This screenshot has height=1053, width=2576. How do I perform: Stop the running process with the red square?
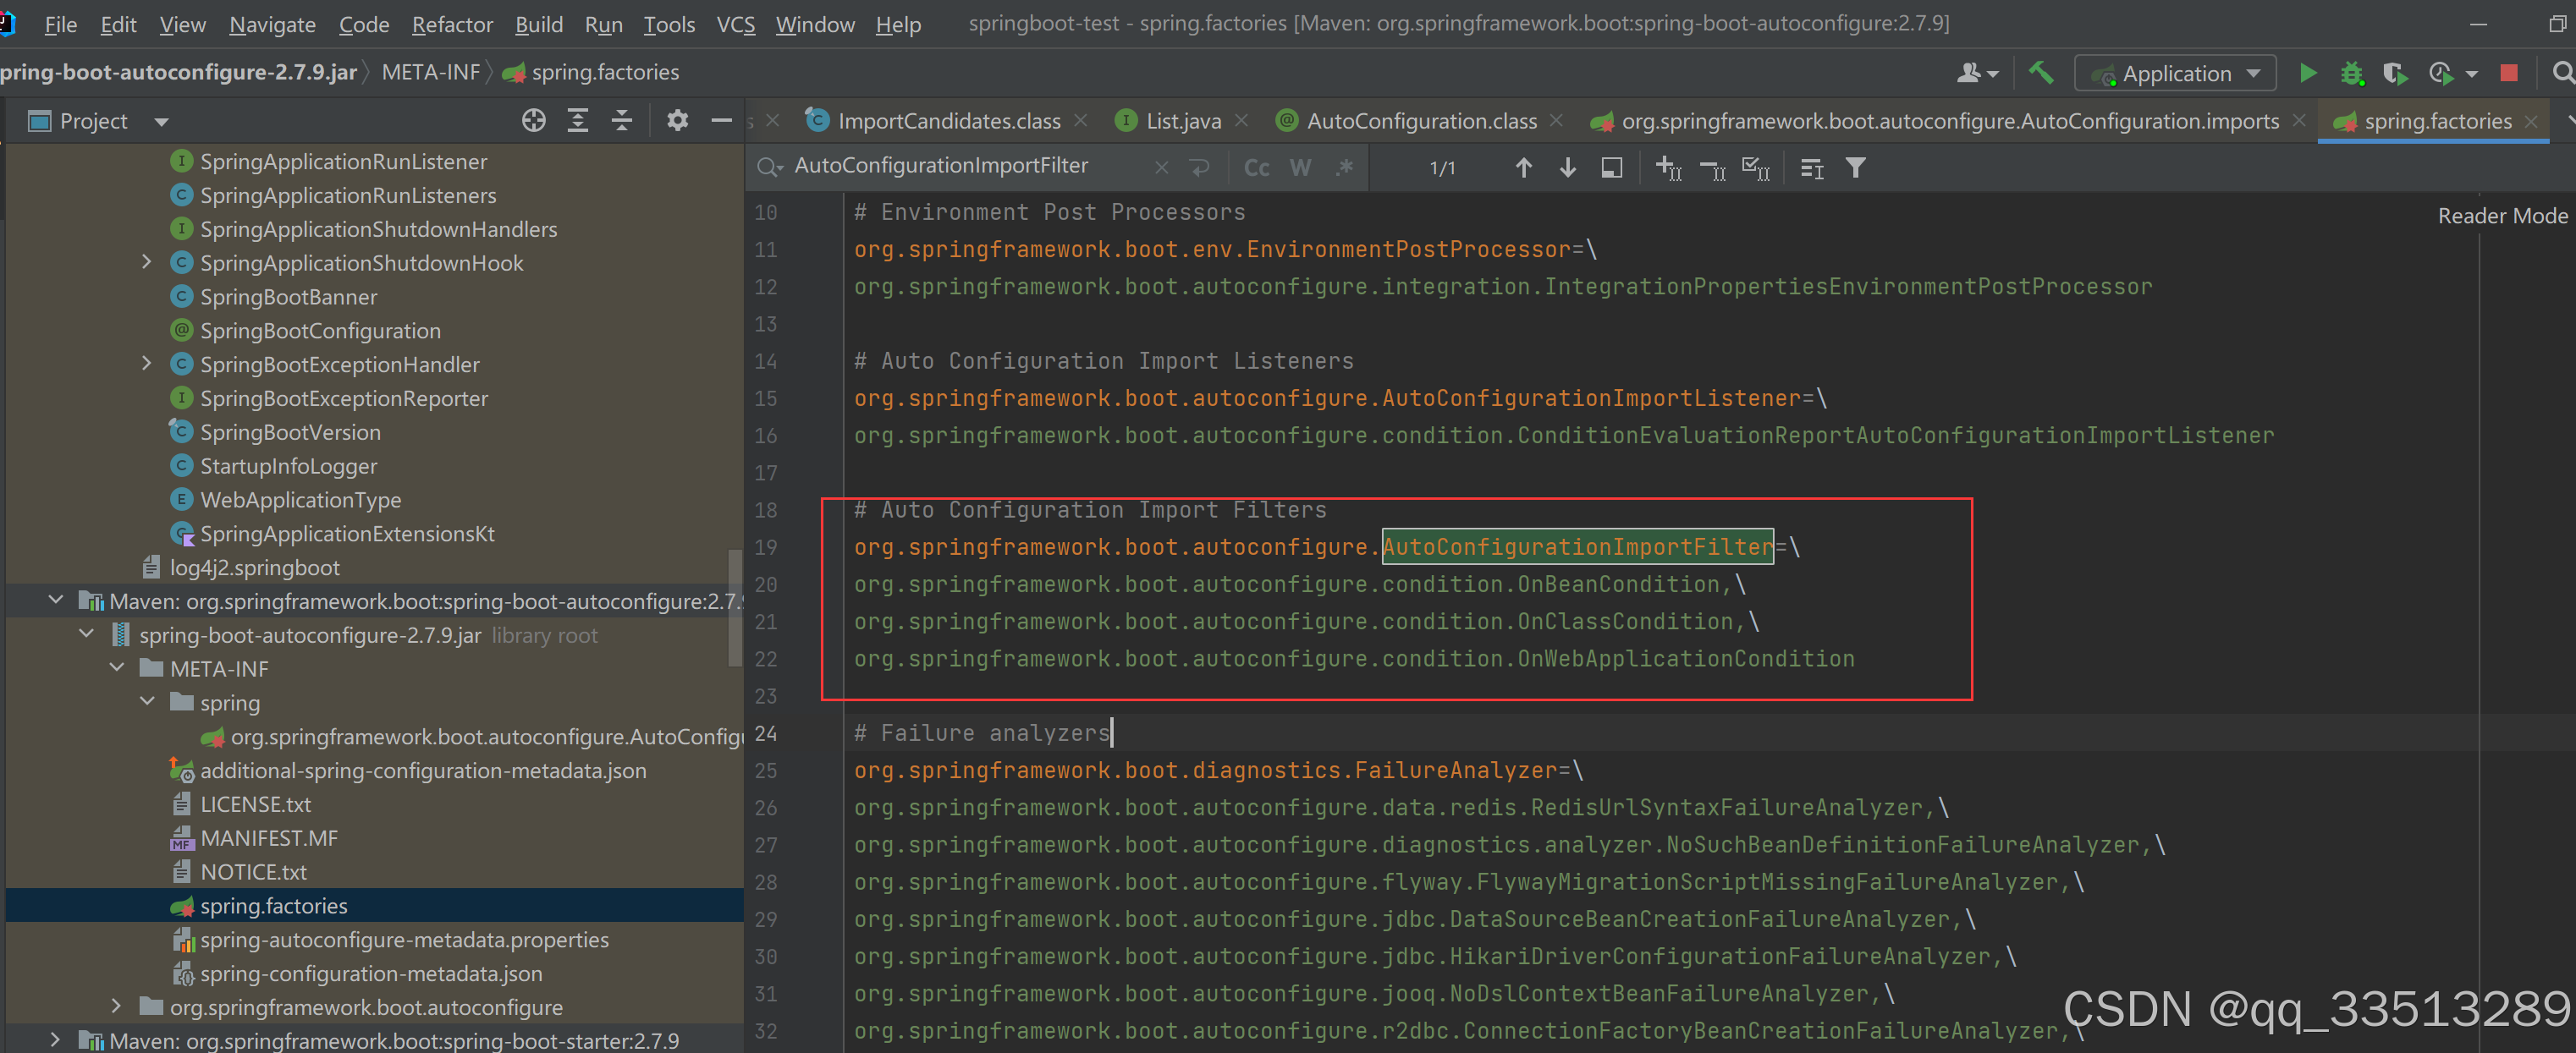click(x=2510, y=72)
